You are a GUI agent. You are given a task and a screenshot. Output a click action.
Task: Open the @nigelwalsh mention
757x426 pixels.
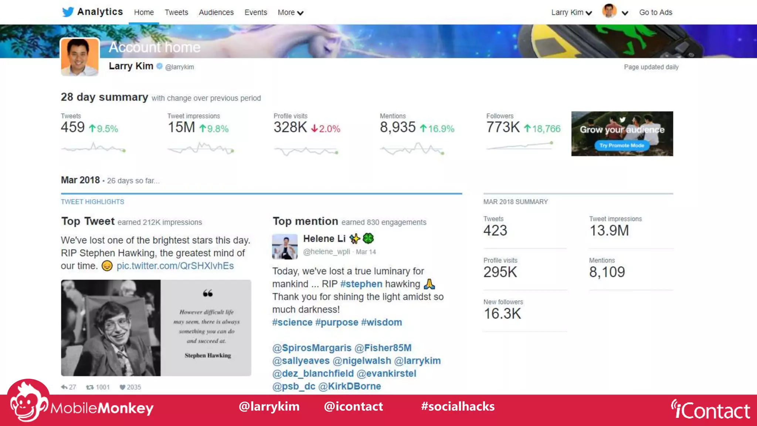tap(362, 361)
